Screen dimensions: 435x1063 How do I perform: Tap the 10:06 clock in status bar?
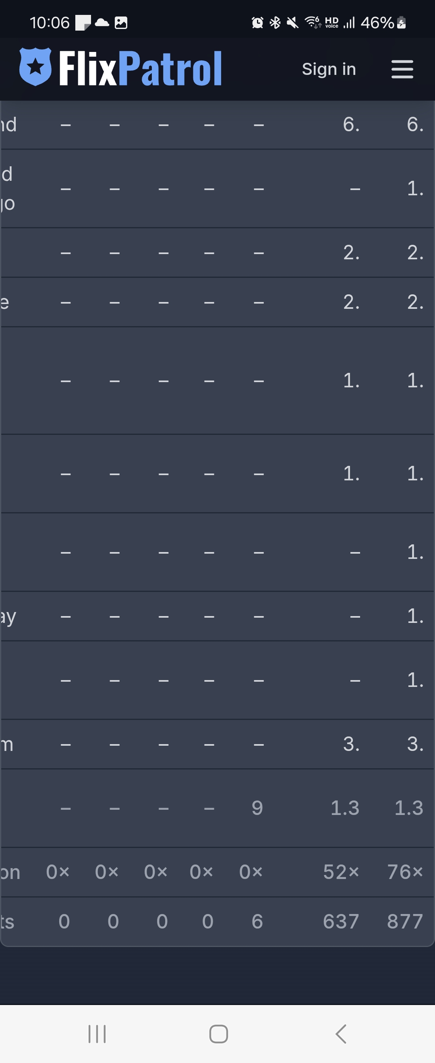[x=50, y=23]
